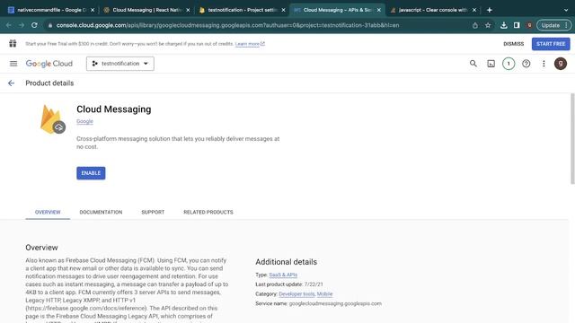This screenshot has width=575, height=323.
Task: Click the page vertical scrollbar
Action: (572, 138)
